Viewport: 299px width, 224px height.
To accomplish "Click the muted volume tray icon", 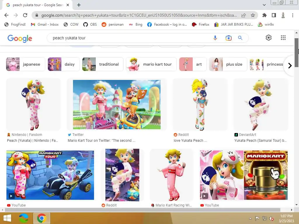I will tap(272, 218).
